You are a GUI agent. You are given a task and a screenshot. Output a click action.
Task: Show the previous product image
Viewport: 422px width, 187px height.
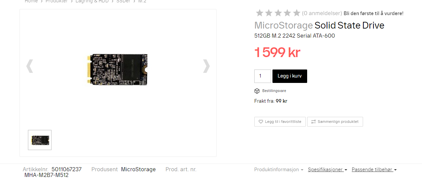[x=30, y=66]
